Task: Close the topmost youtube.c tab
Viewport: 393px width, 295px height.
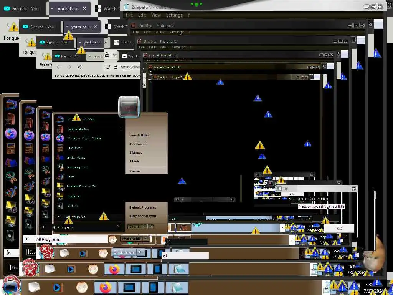Action: click(84, 8)
